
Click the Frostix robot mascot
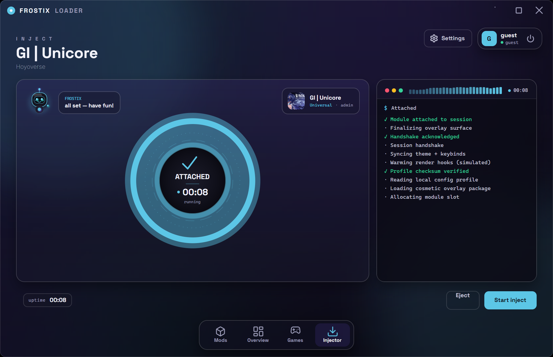tap(40, 101)
